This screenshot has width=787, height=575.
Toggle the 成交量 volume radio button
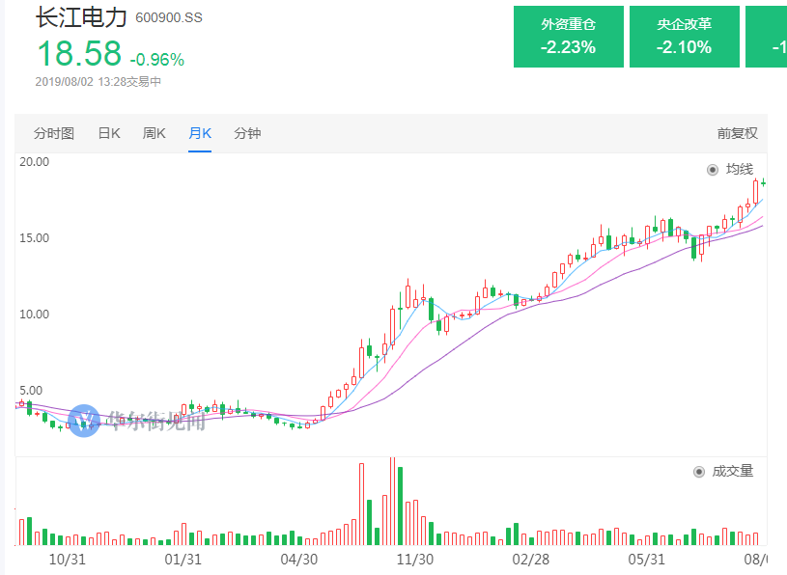coord(699,472)
